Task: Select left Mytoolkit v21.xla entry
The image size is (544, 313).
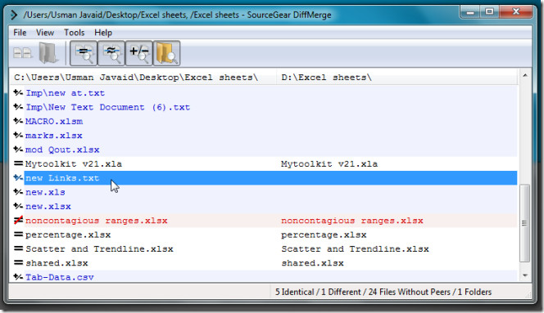Action: [73, 164]
